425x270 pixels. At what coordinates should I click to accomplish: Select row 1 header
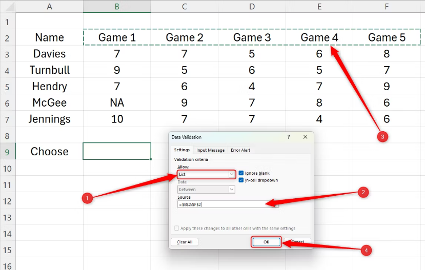tap(7, 22)
